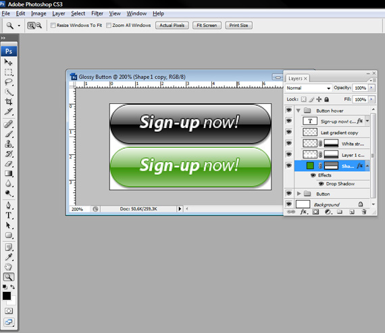Image resolution: width=385 pixels, height=333 pixels.
Task: Select the Rectangular Marquee tool
Action: coord(8,72)
